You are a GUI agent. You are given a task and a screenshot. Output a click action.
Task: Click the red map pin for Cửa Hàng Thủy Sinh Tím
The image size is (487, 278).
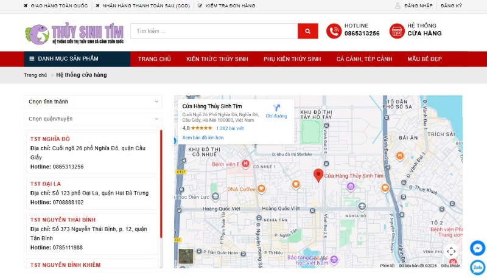point(318,175)
